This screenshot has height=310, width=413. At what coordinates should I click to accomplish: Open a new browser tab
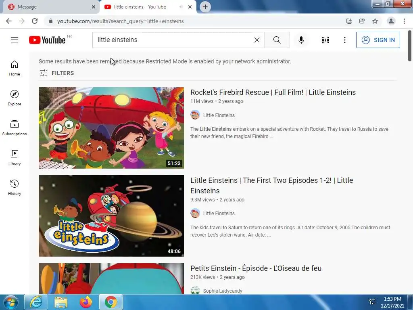(x=205, y=7)
